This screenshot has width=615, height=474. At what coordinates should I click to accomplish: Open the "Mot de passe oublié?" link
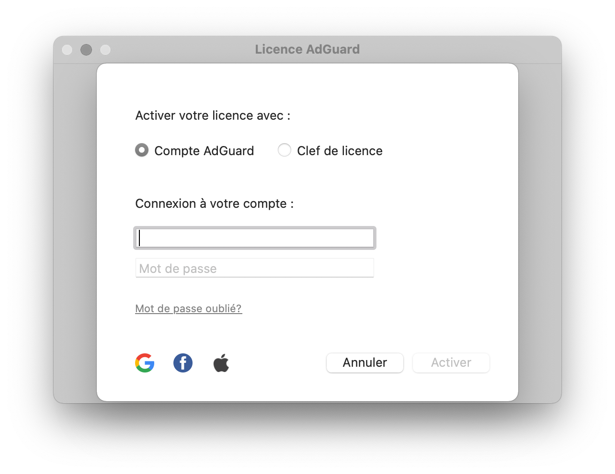point(189,308)
